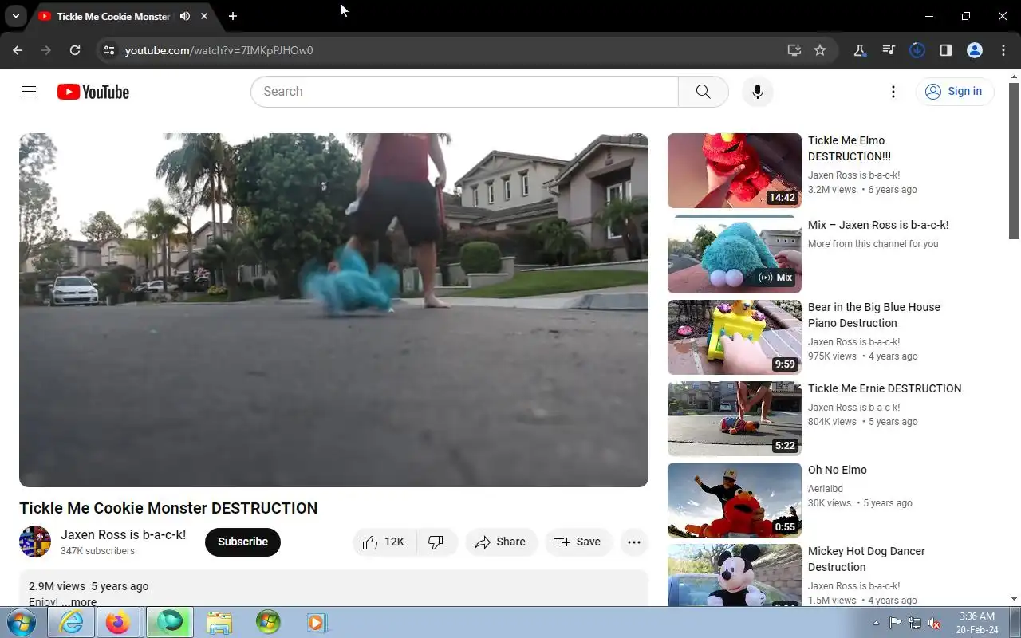Show hidden tray icons arrow
This screenshot has width=1021, height=638.
point(876,623)
